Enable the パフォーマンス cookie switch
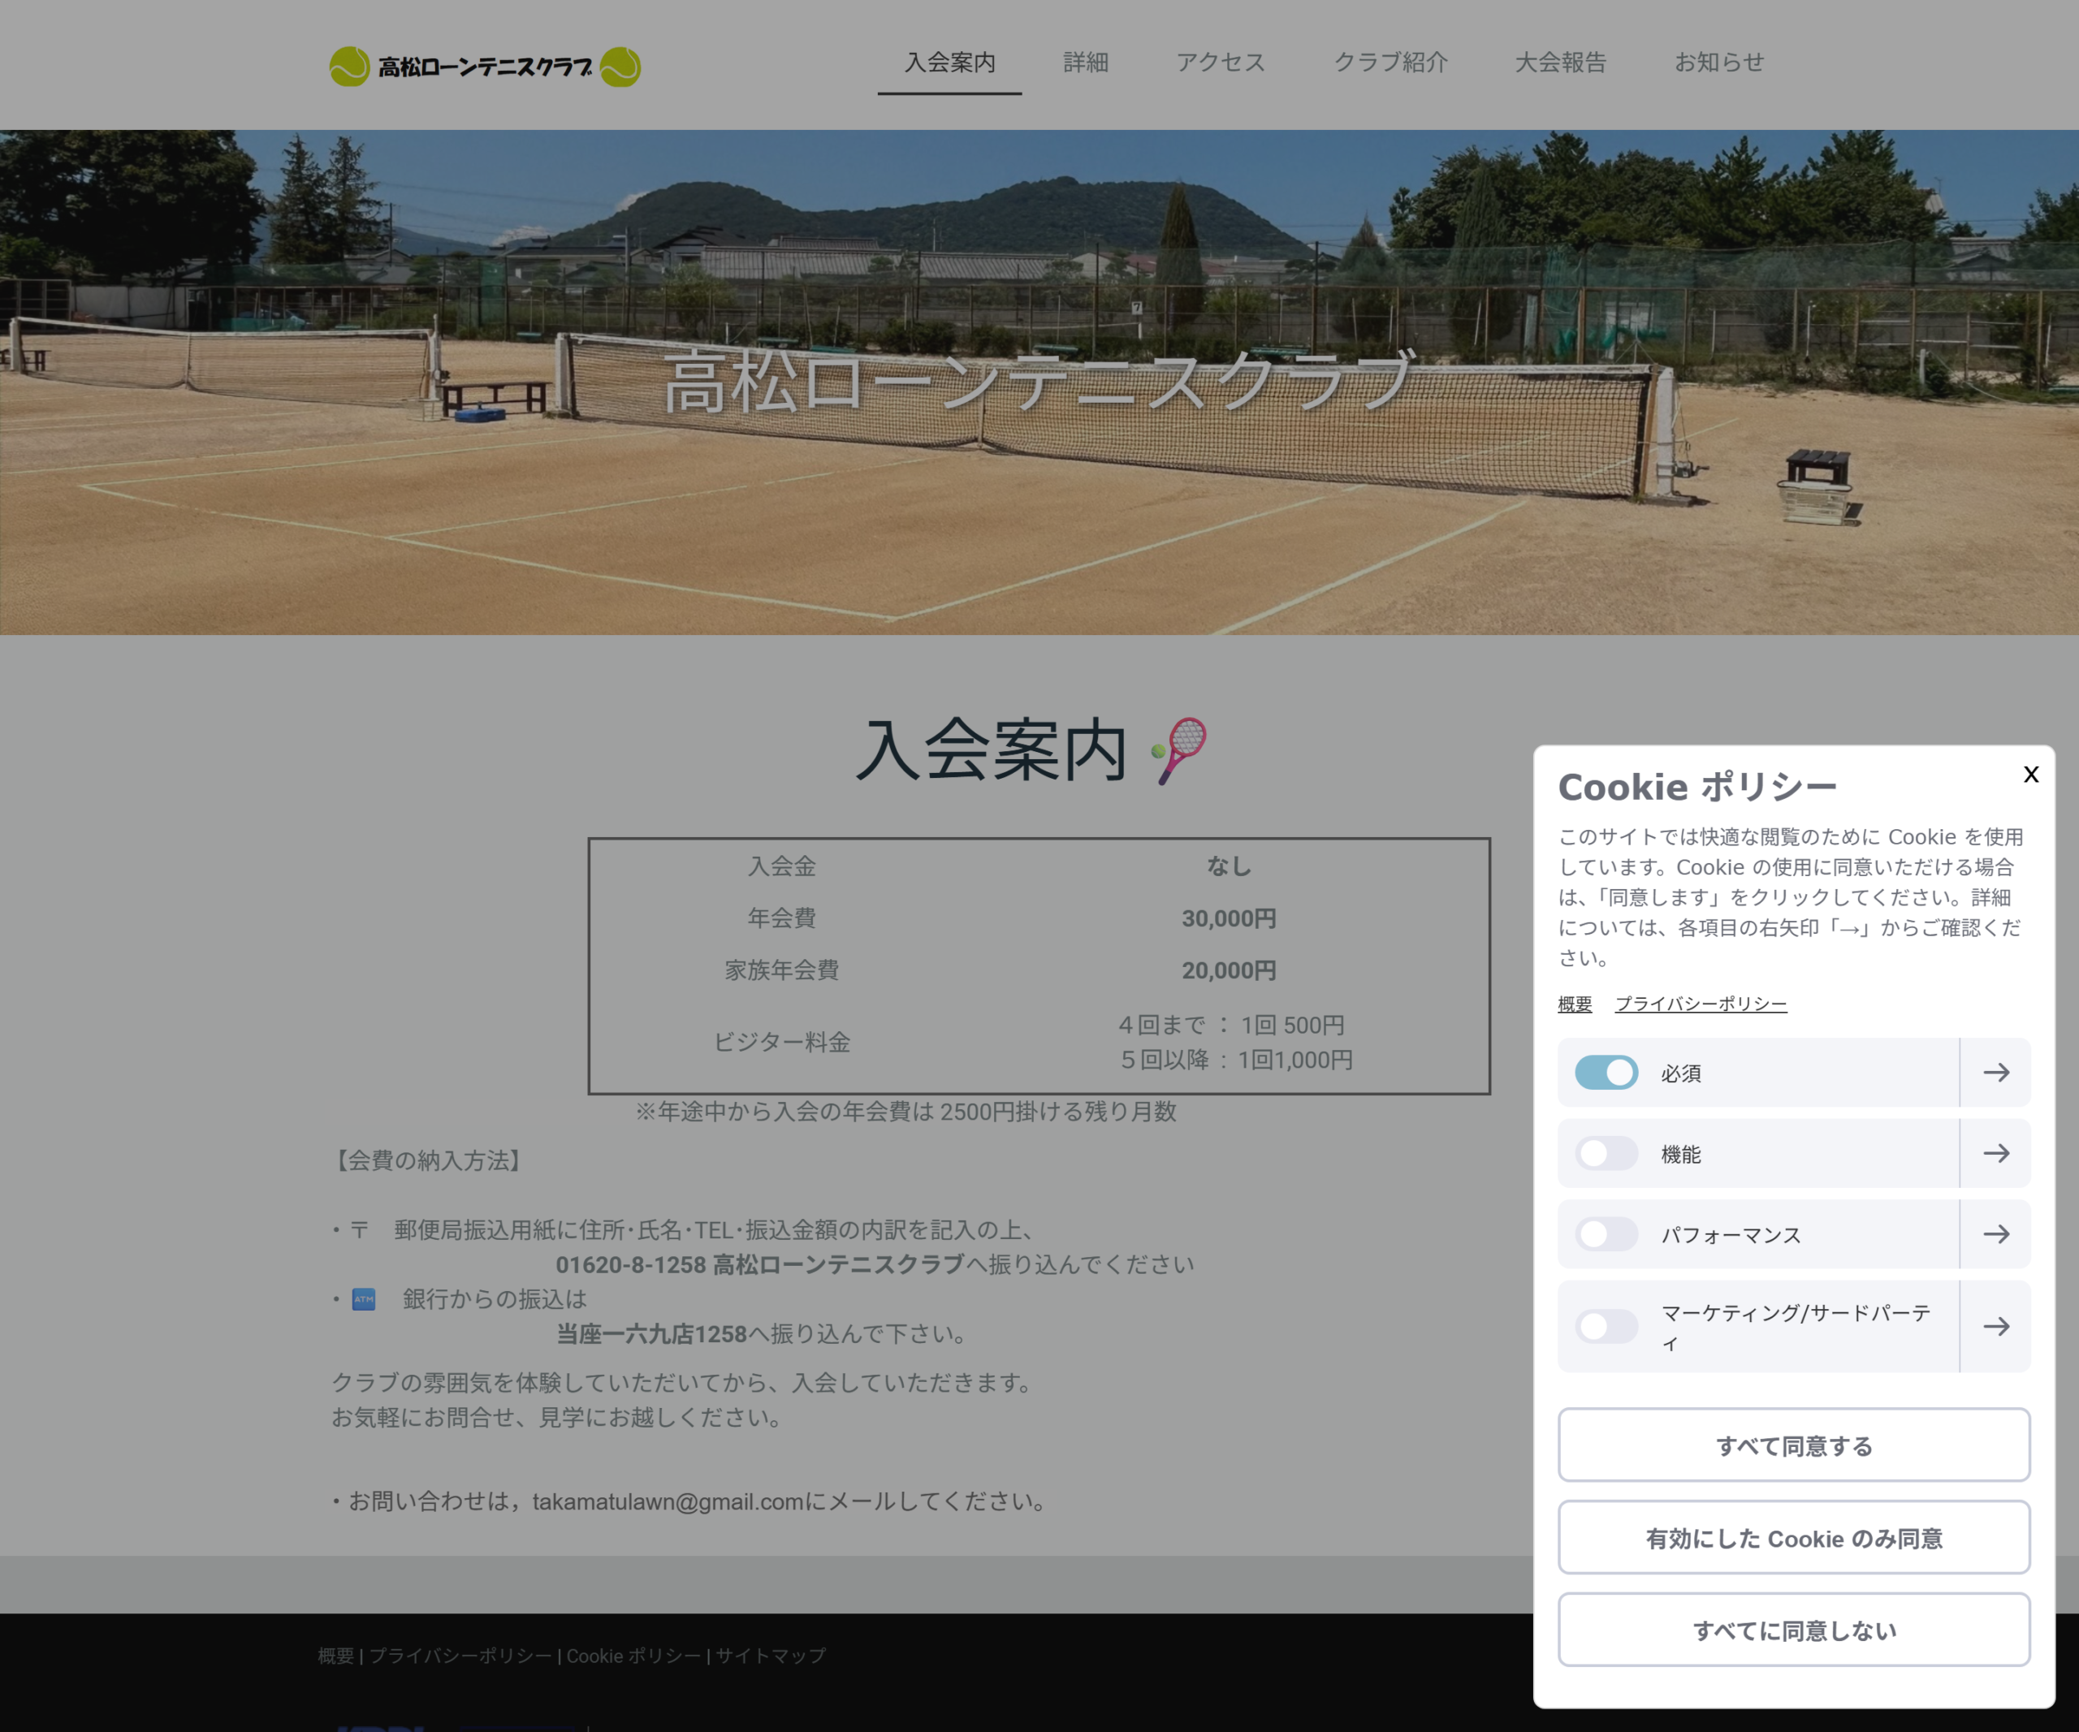Screen dimensions: 2079x1732 pos(1606,1234)
